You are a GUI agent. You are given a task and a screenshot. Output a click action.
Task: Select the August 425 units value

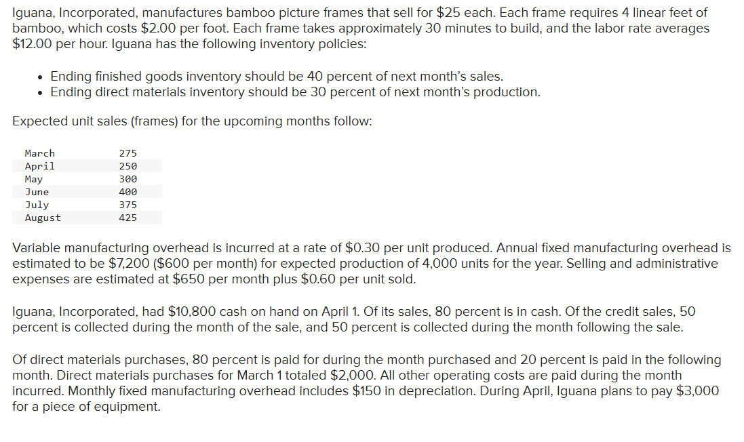tap(128, 218)
